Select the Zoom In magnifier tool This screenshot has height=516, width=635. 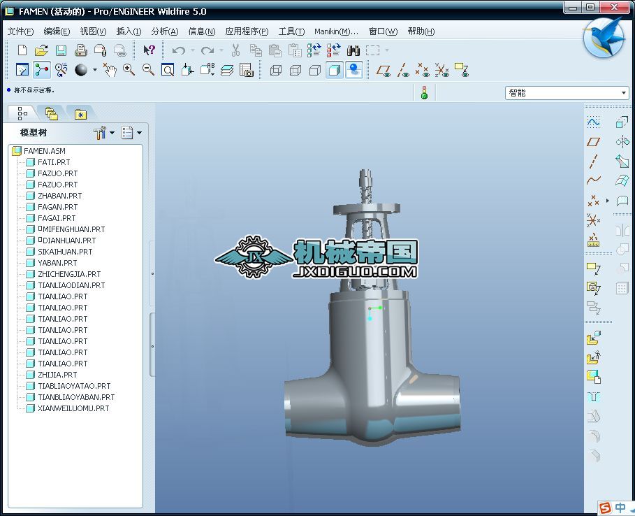pos(129,70)
